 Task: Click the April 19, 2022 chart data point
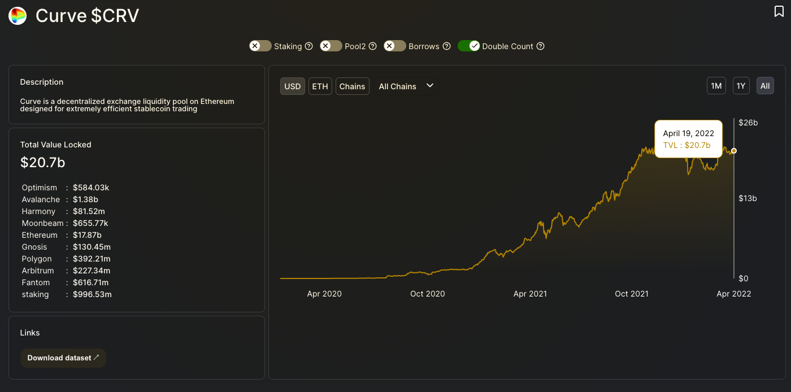click(x=734, y=151)
